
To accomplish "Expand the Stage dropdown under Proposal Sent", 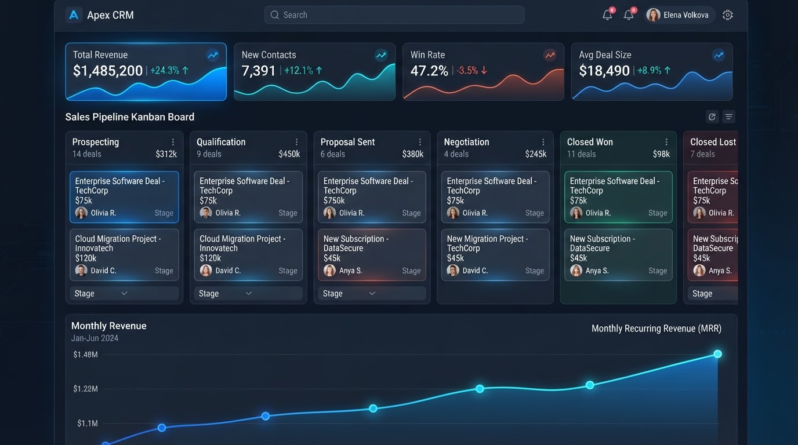I will (372, 294).
